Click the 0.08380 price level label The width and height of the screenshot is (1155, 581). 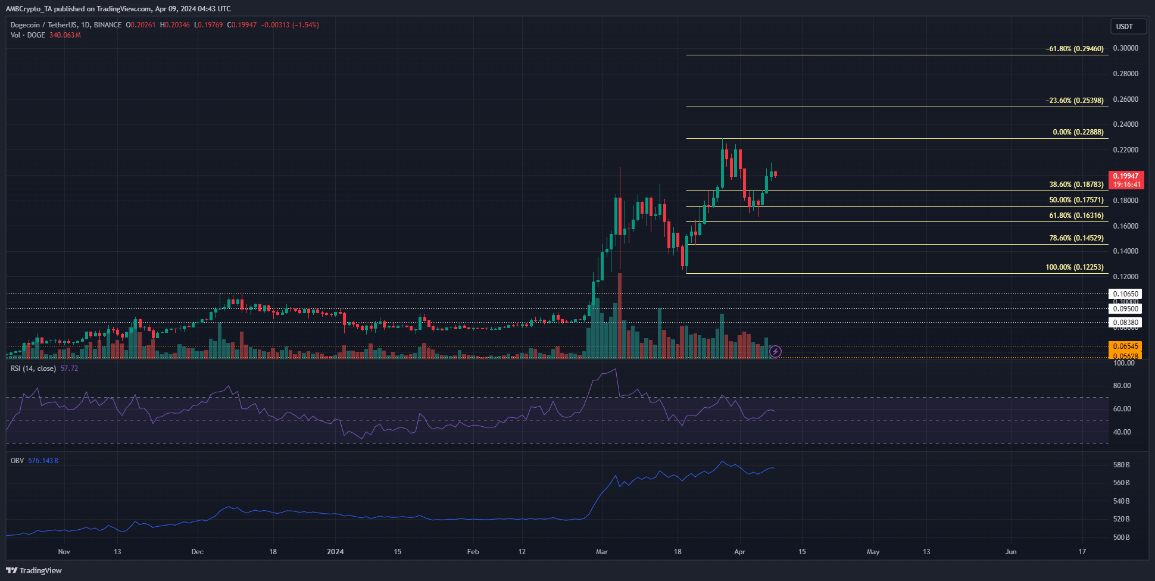point(1125,323)
